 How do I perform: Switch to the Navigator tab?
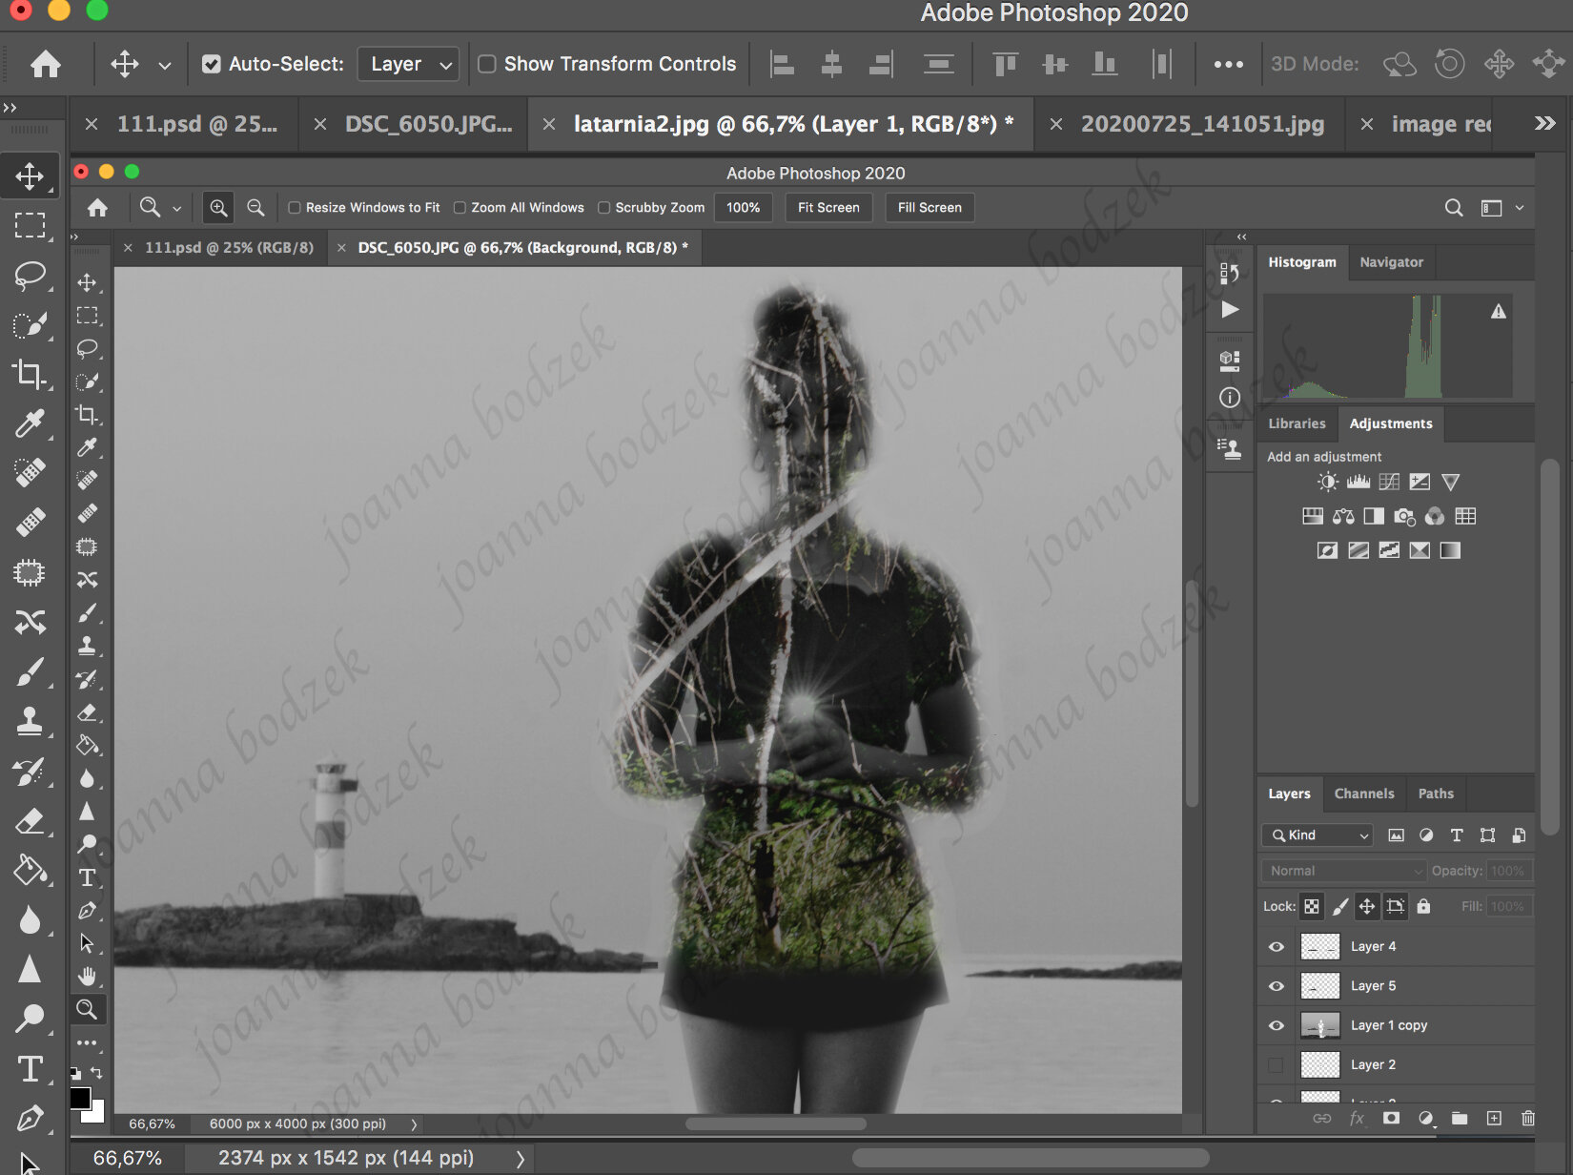pyautogui.click(x=1391, y=262)
